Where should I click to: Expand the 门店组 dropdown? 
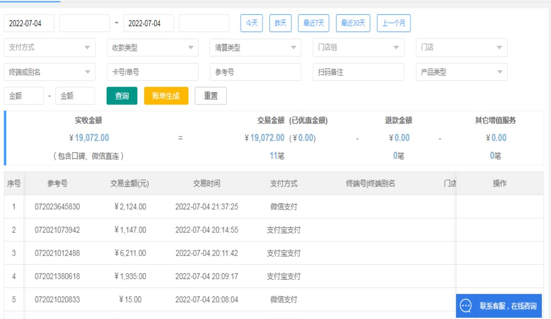click(x=358, y=47)
